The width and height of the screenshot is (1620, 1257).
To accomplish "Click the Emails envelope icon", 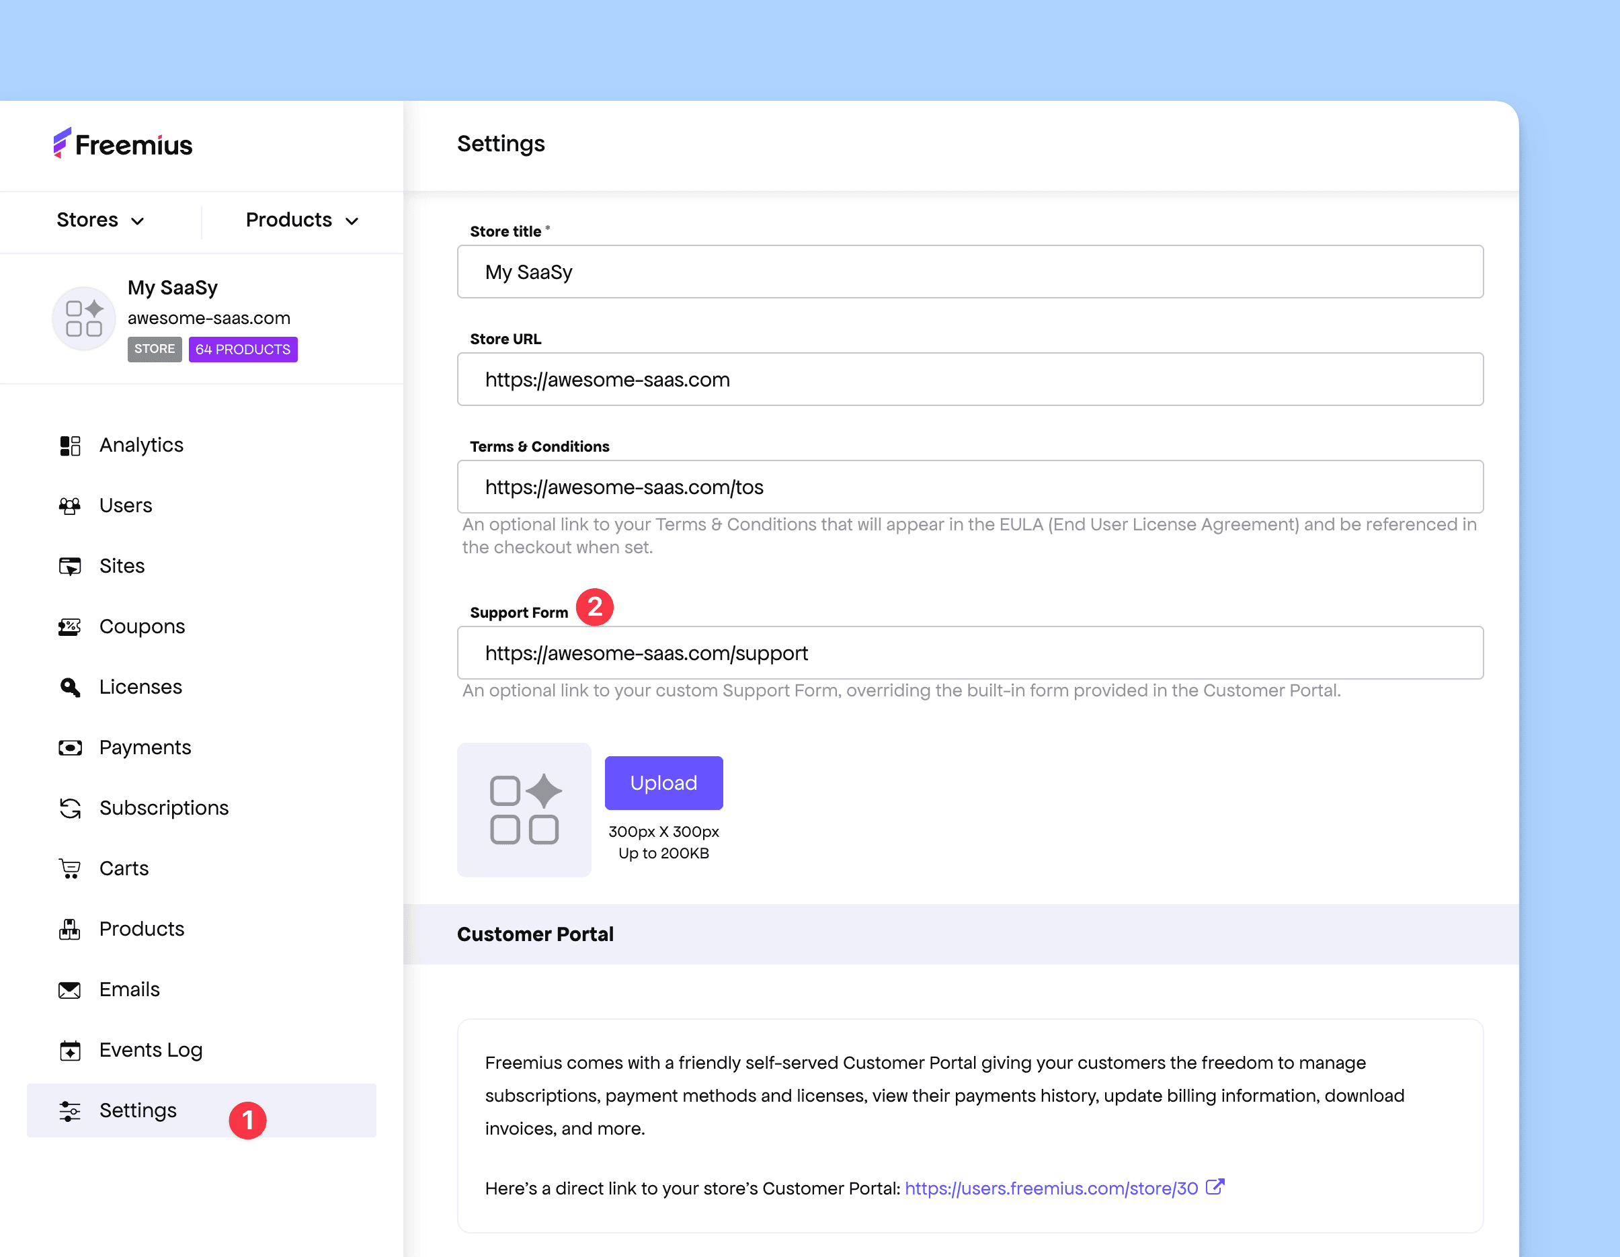I will [x=70, y=990].
